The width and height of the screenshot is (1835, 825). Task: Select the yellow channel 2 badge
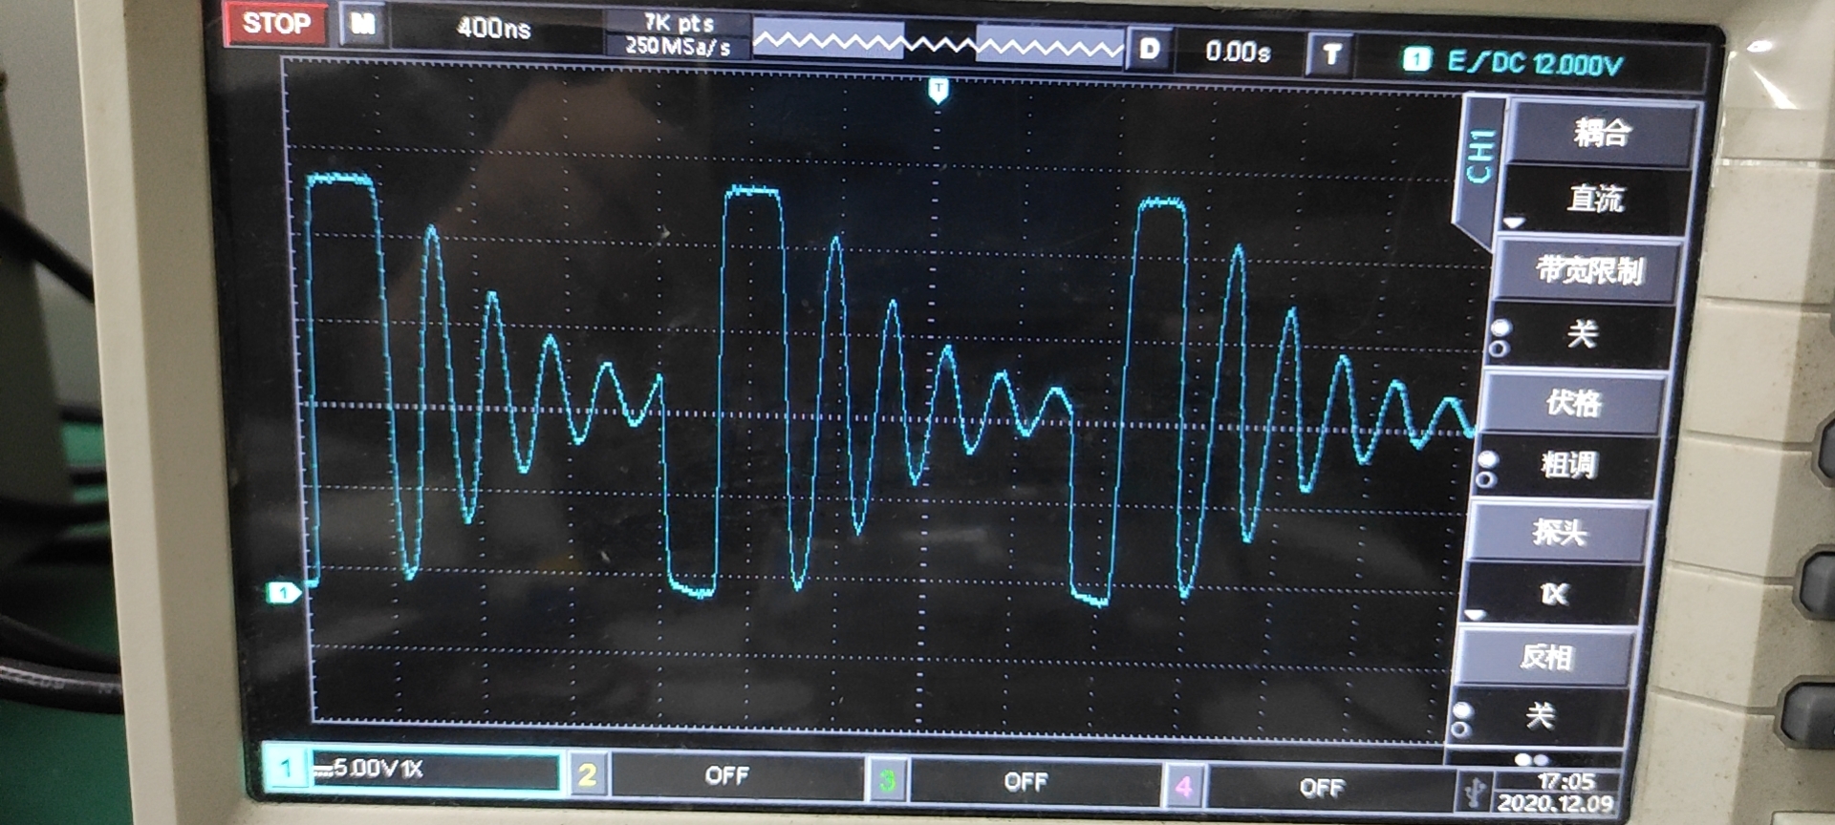(587, 774)
